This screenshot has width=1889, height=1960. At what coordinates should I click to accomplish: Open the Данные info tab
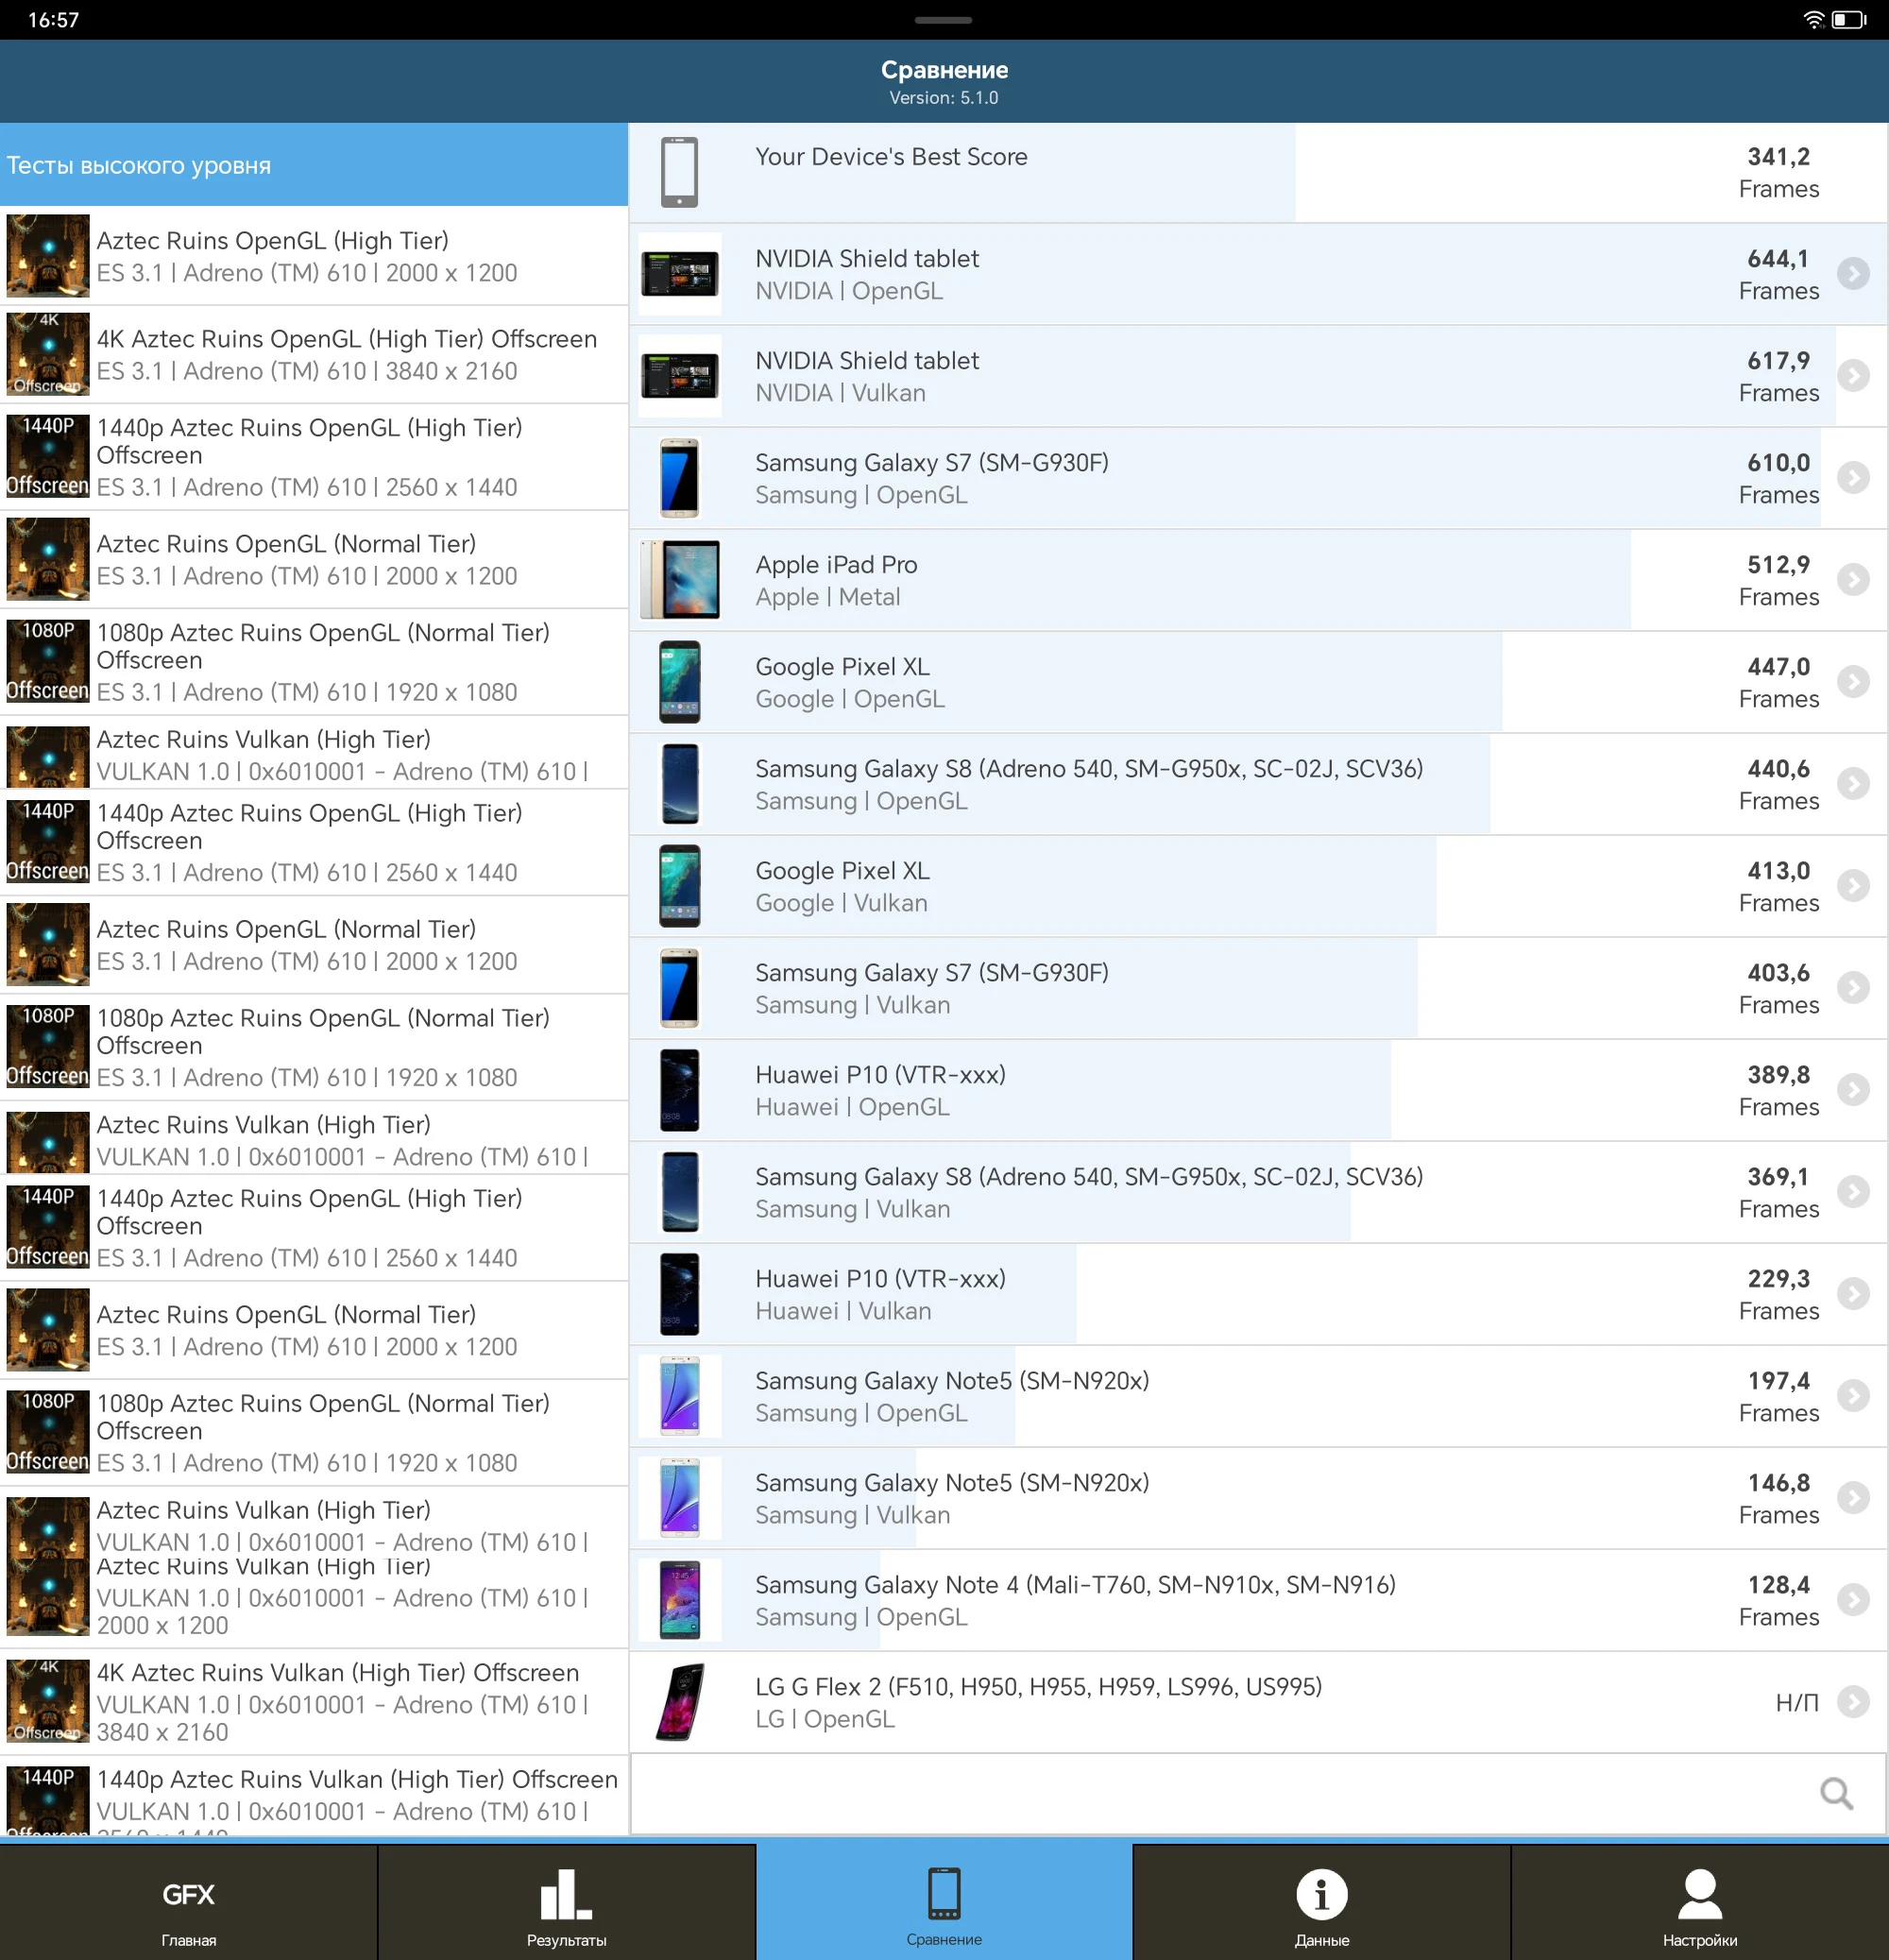(x=1322, y=1903)
